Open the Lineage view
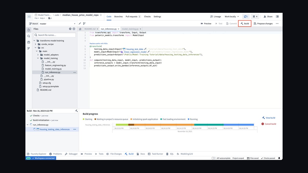Image resolution: width=308 pixels, height=173 pixels. click(215, 16)
